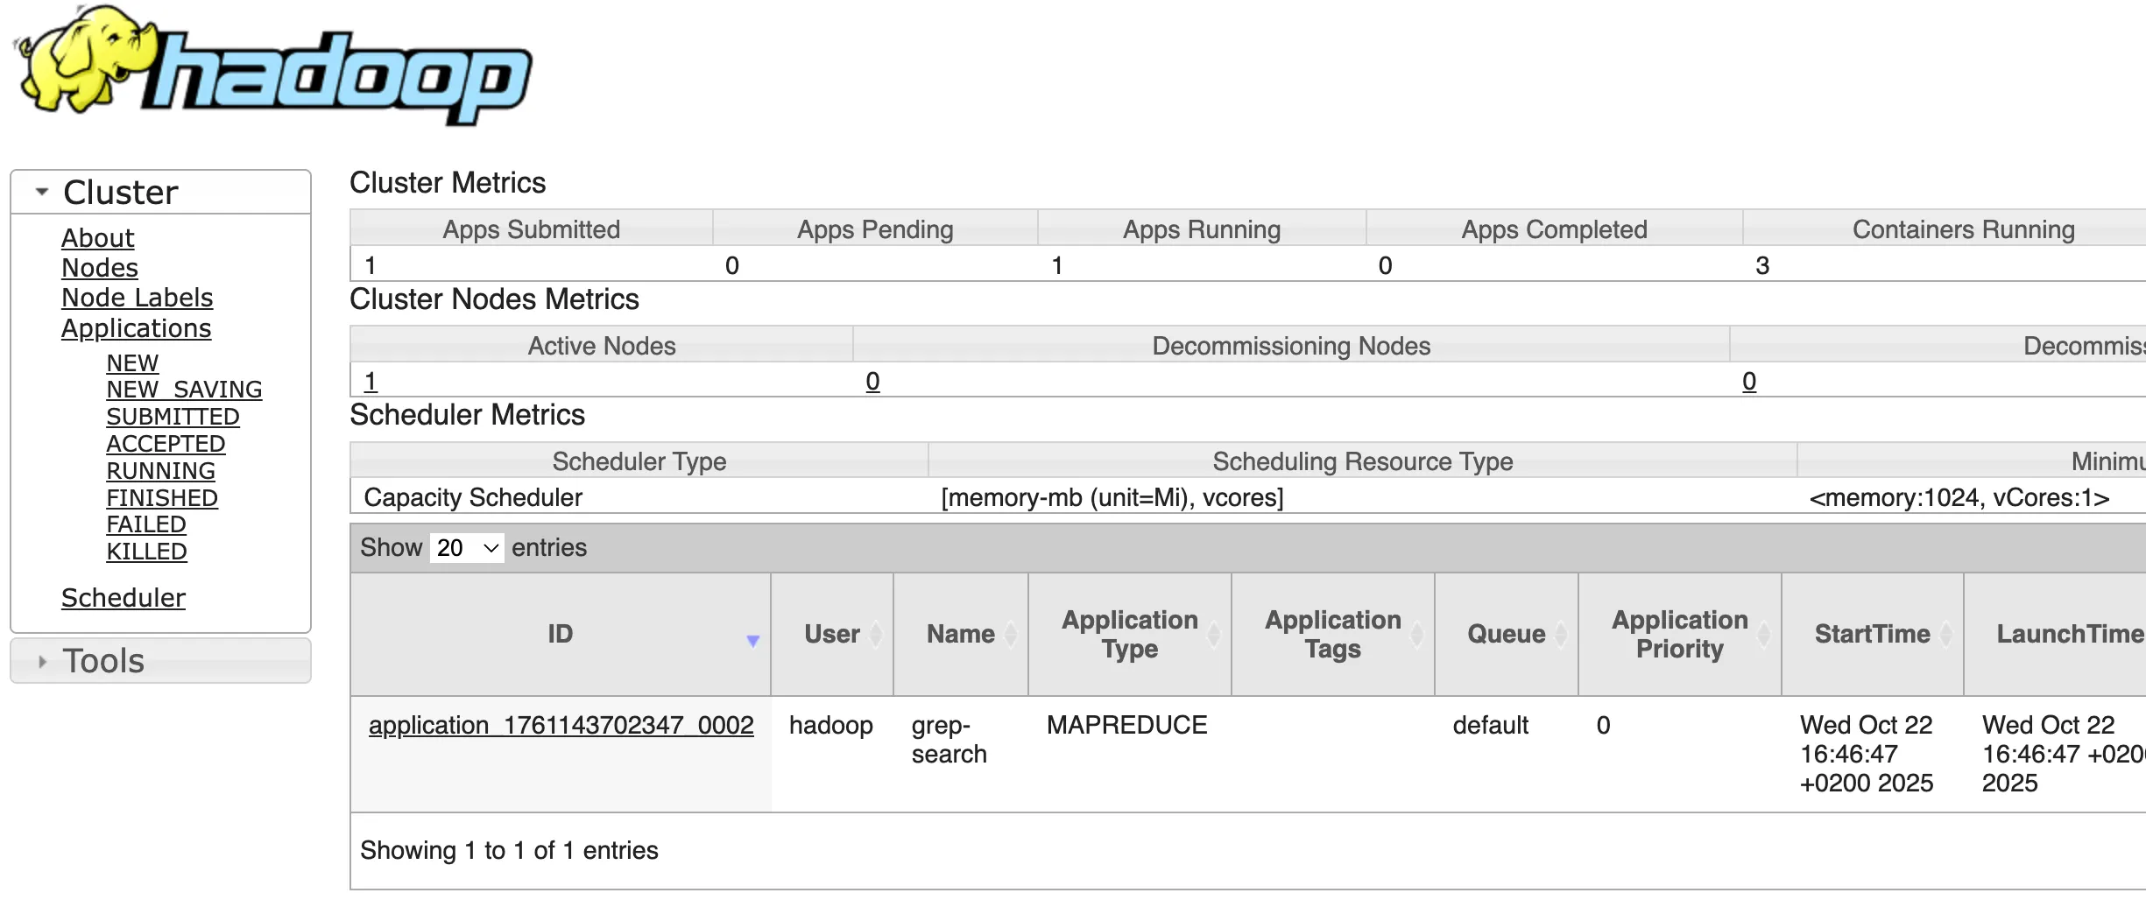The width and height of the screenshot is (2146, 921).
Task: Open the Show entries count dropdown
Action: click(x=467, y=548)
